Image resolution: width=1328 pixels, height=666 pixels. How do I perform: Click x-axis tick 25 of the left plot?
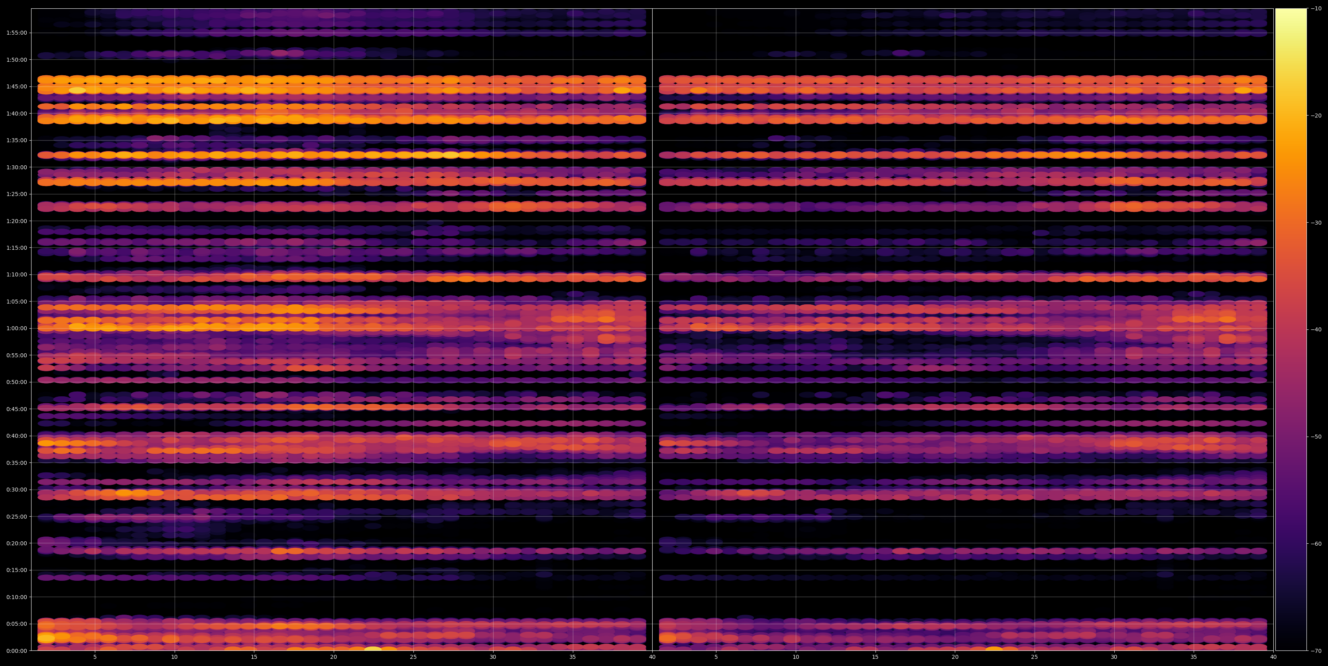click(x=413, y=657)
